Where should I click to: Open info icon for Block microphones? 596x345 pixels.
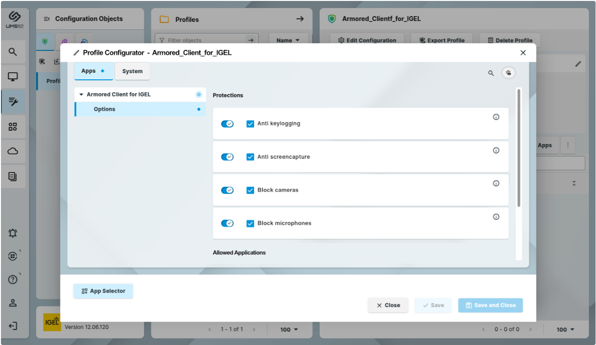point(496,217)
